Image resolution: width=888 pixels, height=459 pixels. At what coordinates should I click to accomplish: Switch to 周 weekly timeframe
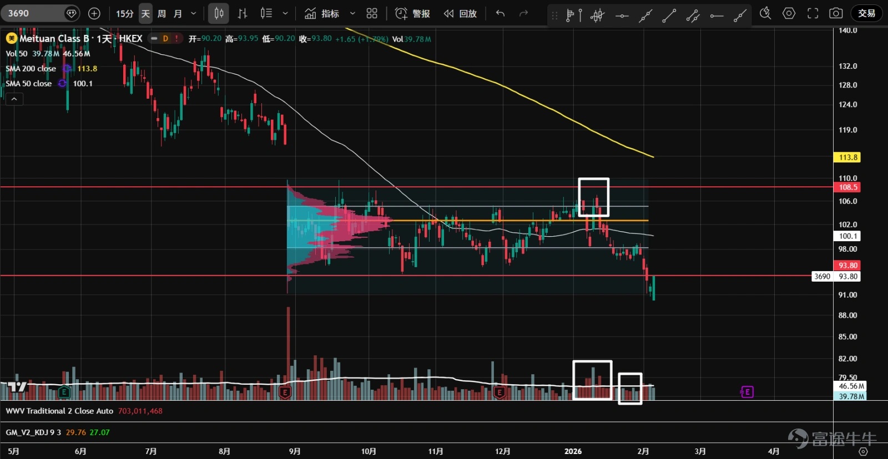(x=162, y=13)
